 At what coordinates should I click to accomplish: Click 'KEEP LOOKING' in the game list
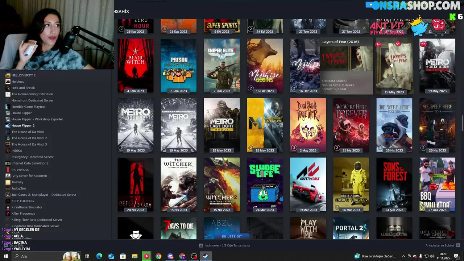[x=22, y=201]
